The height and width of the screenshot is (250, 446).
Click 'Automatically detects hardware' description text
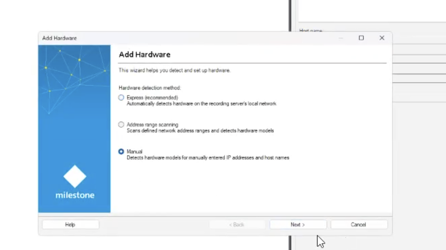(201, 104)
